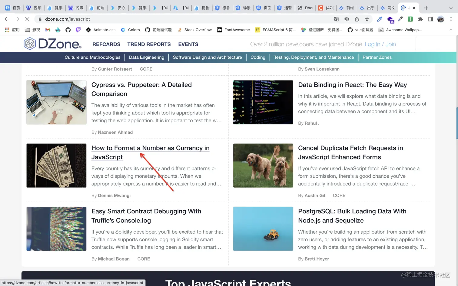View author Nazneen Ahmad's profile
Image resolution: width=458 pixels, height=286 pixels.
pos(115,132)
